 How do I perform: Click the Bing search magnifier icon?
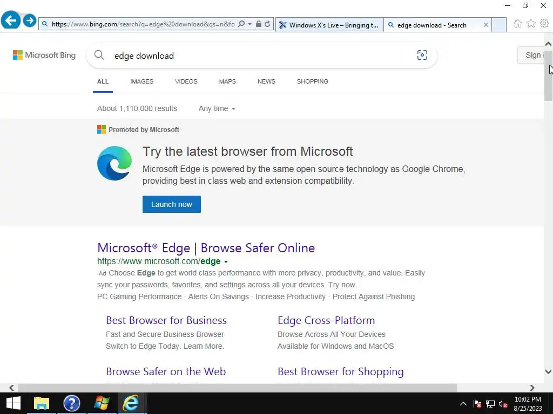pos(99,55)
